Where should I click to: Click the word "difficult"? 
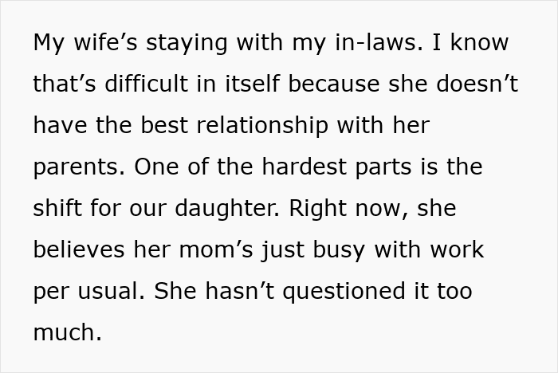point(146,83)
